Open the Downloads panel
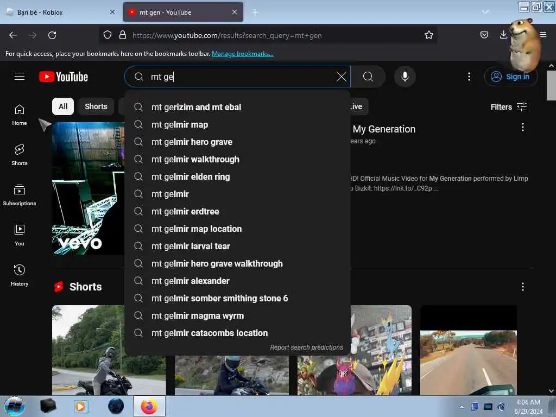 (503, 35)
